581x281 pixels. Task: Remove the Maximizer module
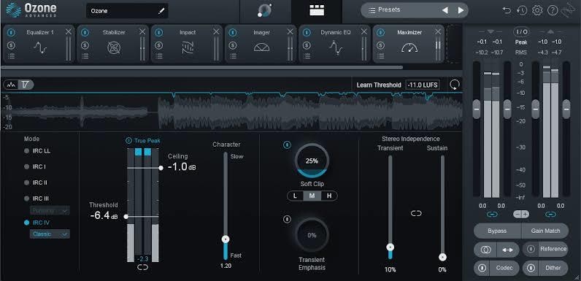438,32
